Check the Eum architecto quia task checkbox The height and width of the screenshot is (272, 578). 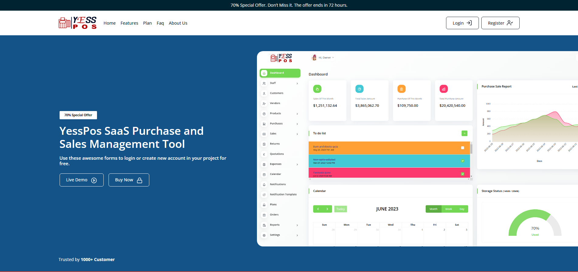[x=462, y=148]
